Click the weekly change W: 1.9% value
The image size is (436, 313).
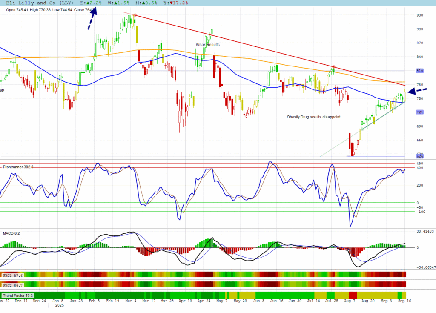tap(119, 3)
